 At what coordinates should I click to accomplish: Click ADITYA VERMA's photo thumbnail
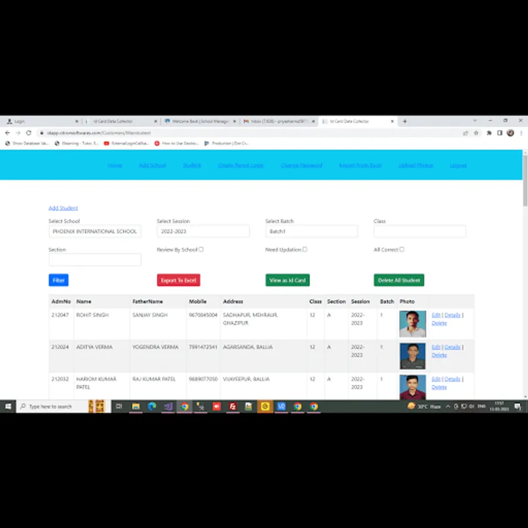point(412,356)
